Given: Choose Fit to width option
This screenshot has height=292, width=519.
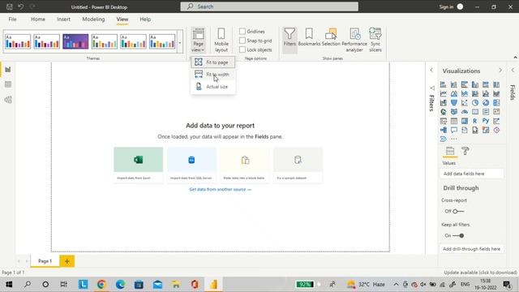Looking at the screenshot, I should (212, 75).
